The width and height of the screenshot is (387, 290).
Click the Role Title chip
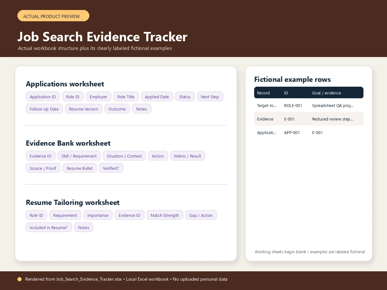(126, 97)
